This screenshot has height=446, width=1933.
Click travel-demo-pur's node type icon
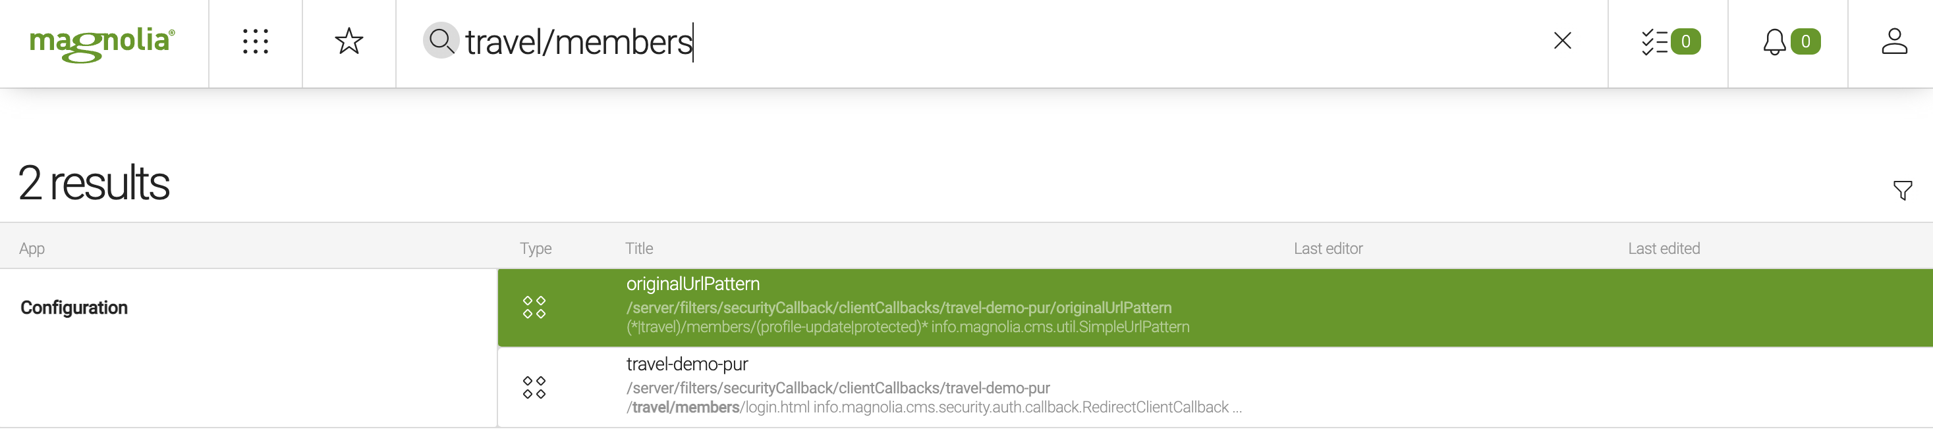534,387
